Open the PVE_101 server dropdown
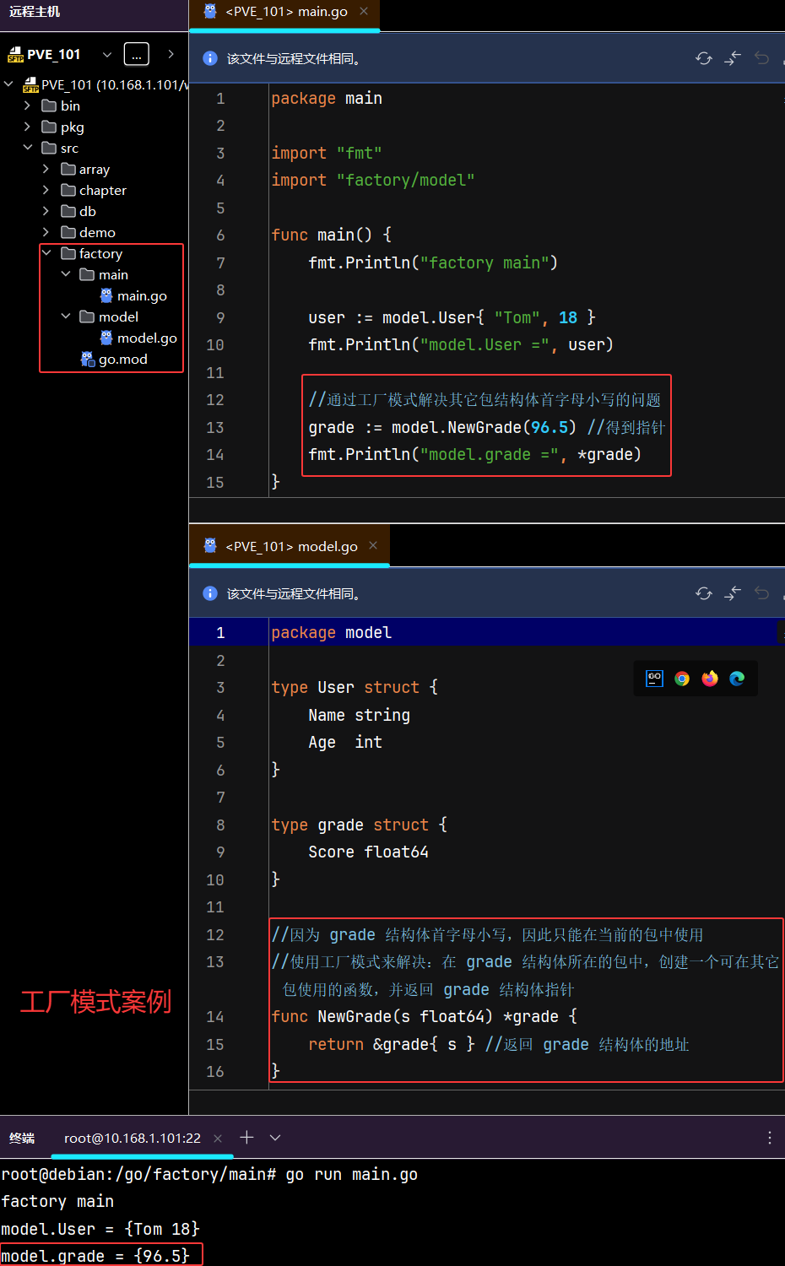 107,55
